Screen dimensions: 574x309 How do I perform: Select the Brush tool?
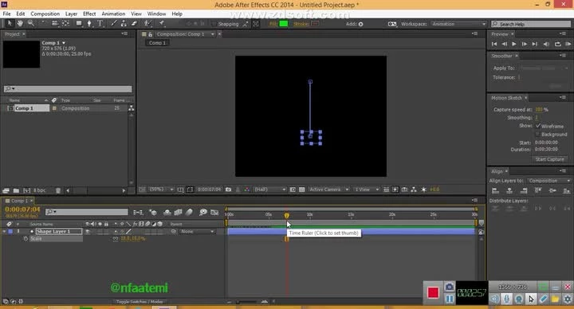click(113, 23)
